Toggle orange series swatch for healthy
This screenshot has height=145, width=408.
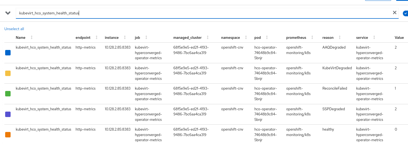(x=8, y=135)
